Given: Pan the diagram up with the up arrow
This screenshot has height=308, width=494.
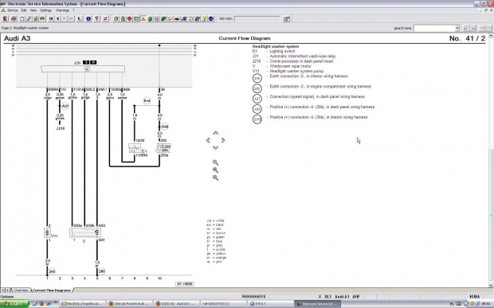Looking at the screenshot, I should [x=215, y=133].
